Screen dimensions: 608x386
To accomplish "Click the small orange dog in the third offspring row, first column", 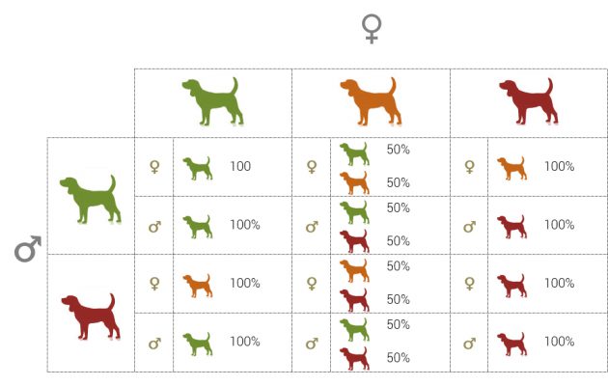I will [x=197, y=285].
